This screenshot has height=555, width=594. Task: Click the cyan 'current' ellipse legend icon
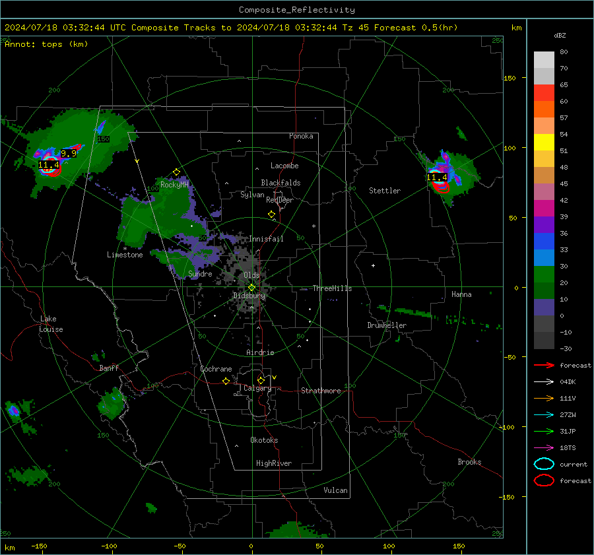(544, 464)
